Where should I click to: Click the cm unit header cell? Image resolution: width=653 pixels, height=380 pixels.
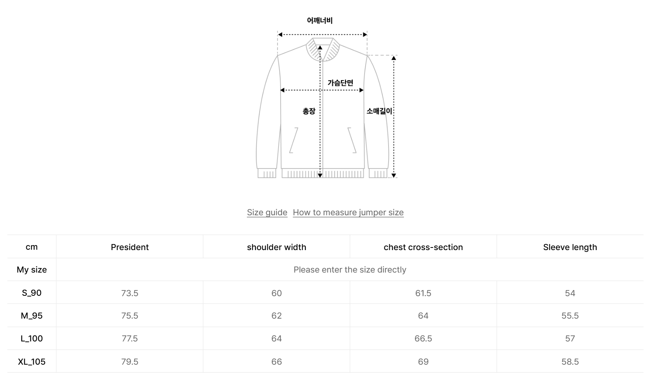[x=31, y=247]
